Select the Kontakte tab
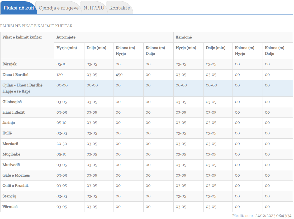294x219 pixels. pyautogui.click(x=120, y=8)
